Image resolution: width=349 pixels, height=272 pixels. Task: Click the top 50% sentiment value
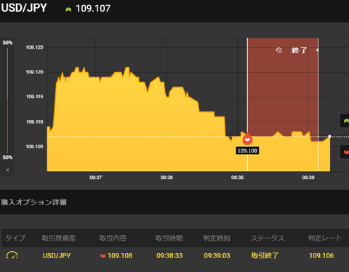click(x=7, y=43)
